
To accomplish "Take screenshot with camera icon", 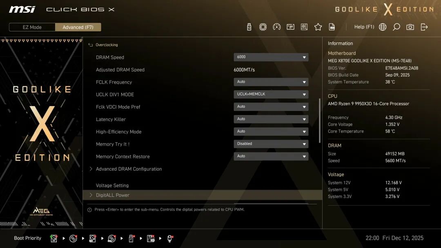I will click(410, 27).
